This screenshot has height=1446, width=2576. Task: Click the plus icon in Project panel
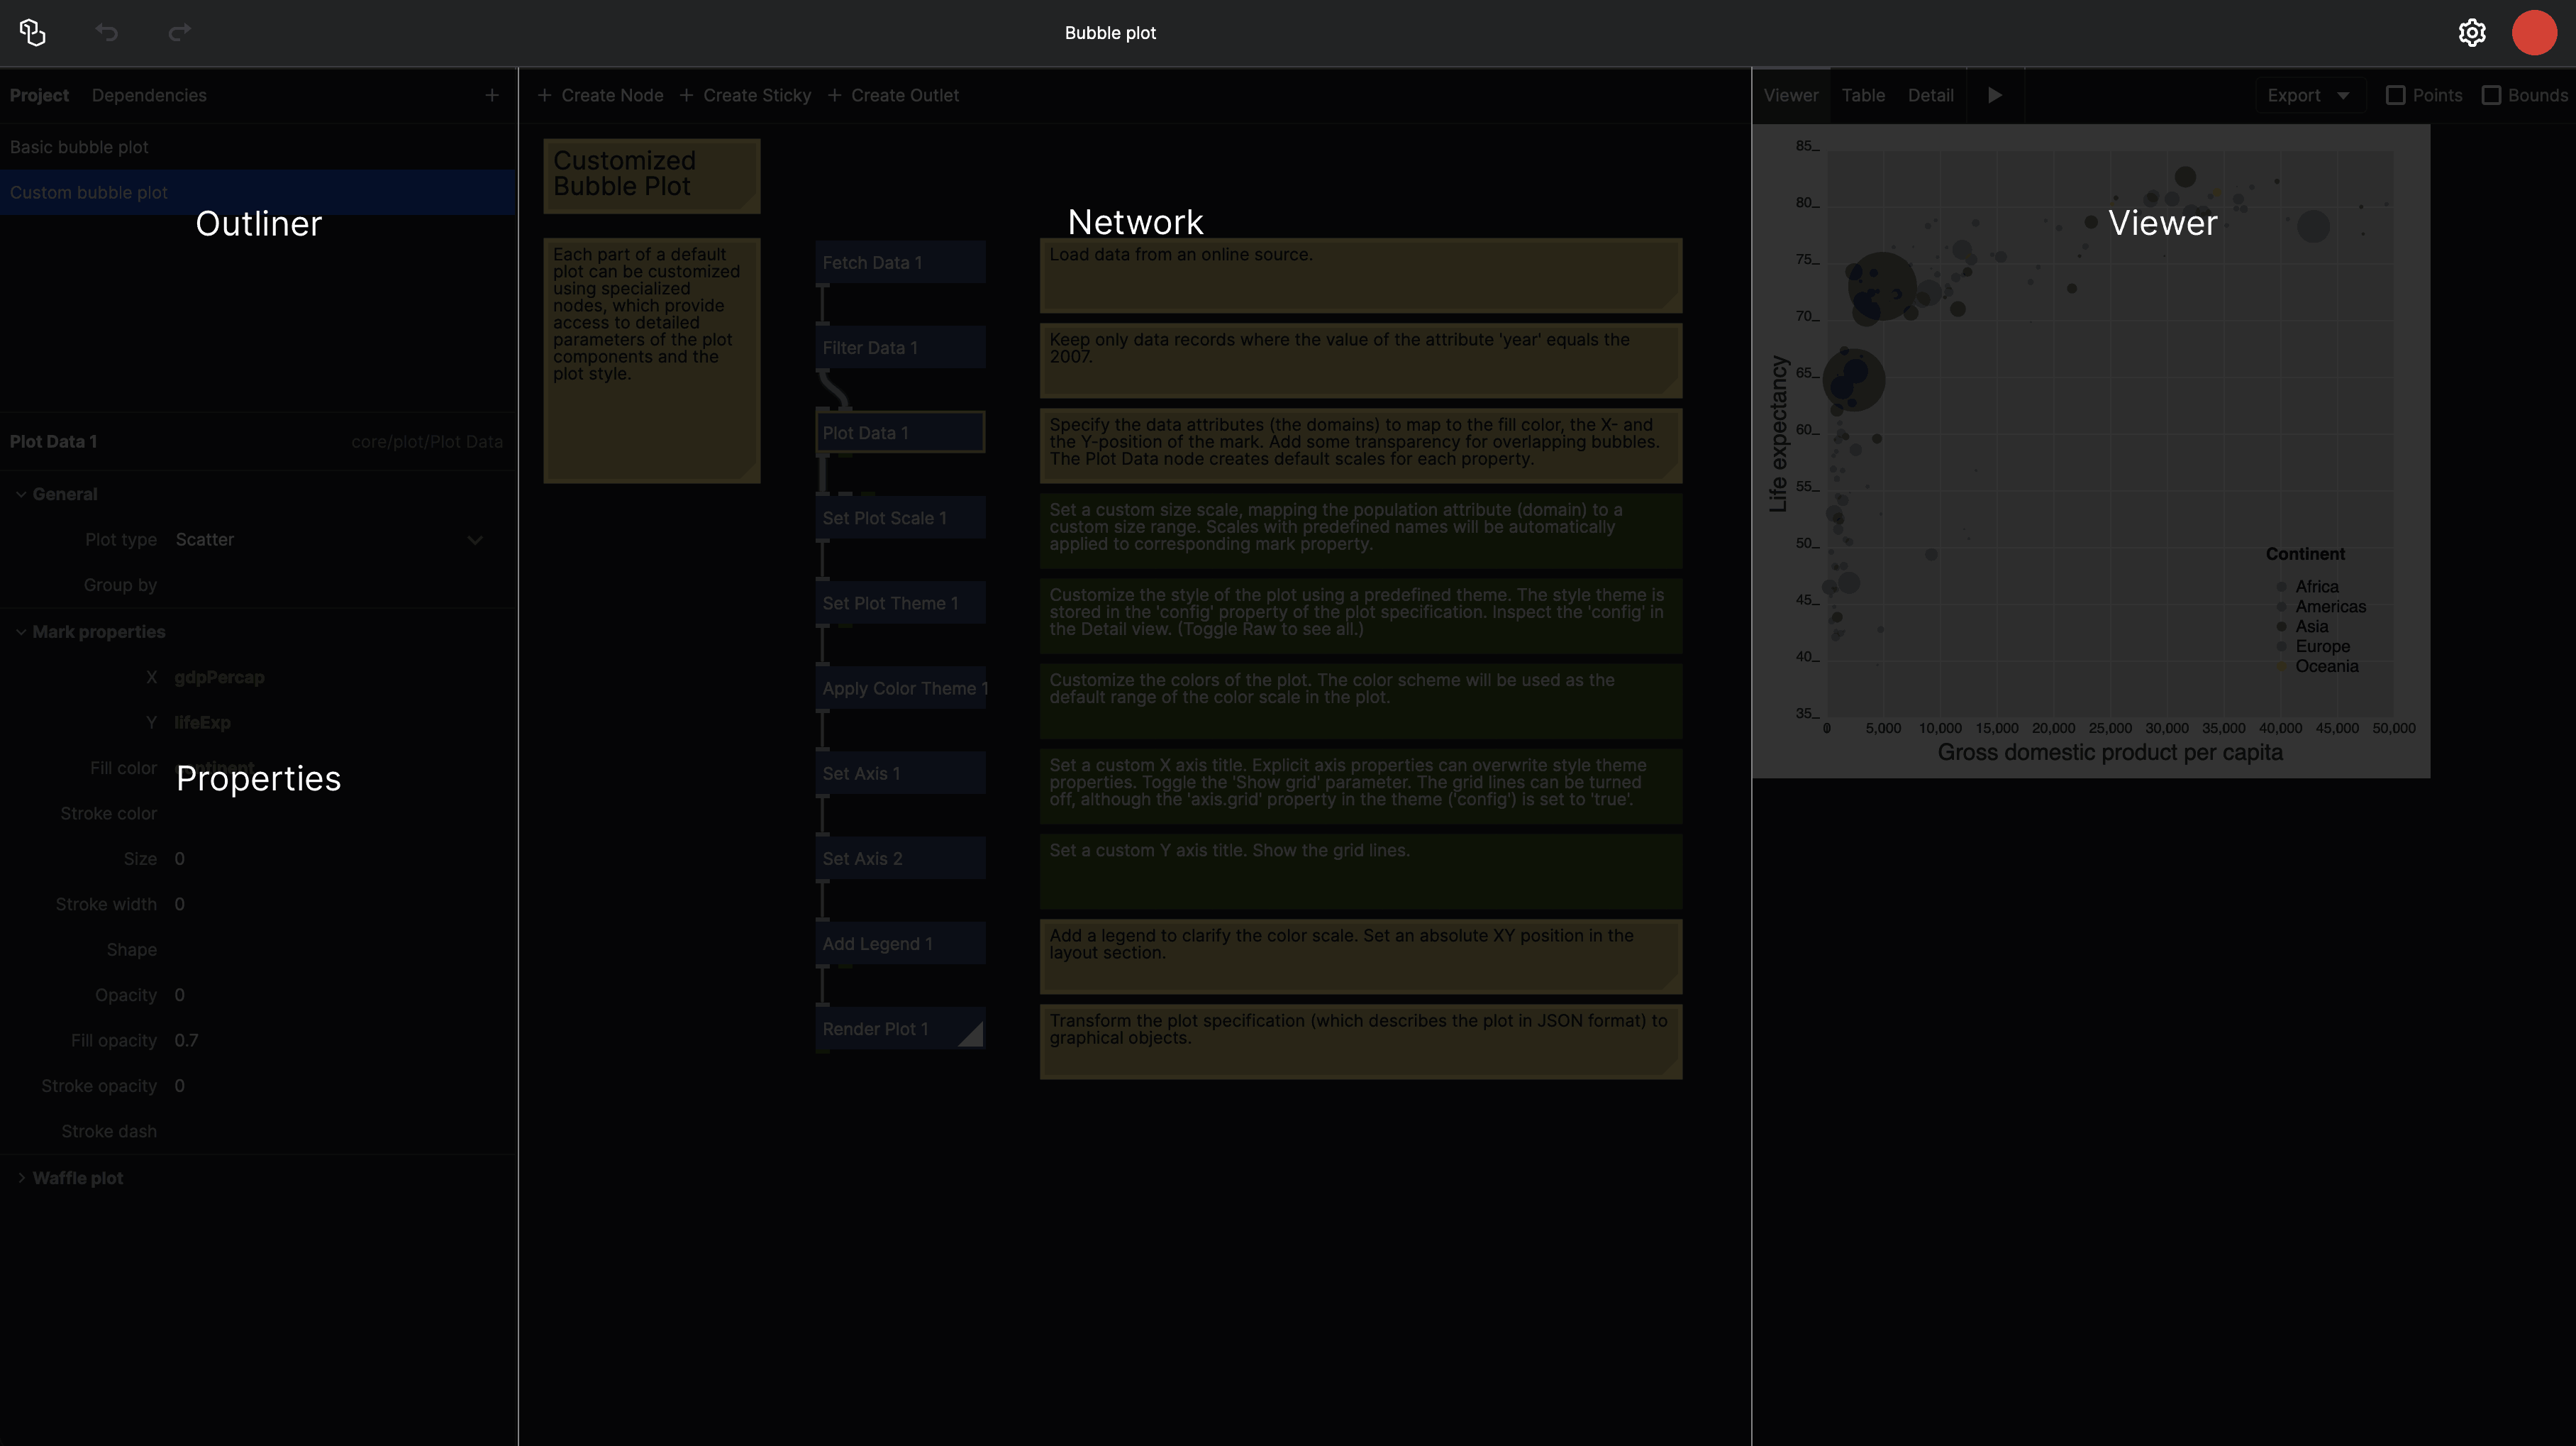(492, 95)
